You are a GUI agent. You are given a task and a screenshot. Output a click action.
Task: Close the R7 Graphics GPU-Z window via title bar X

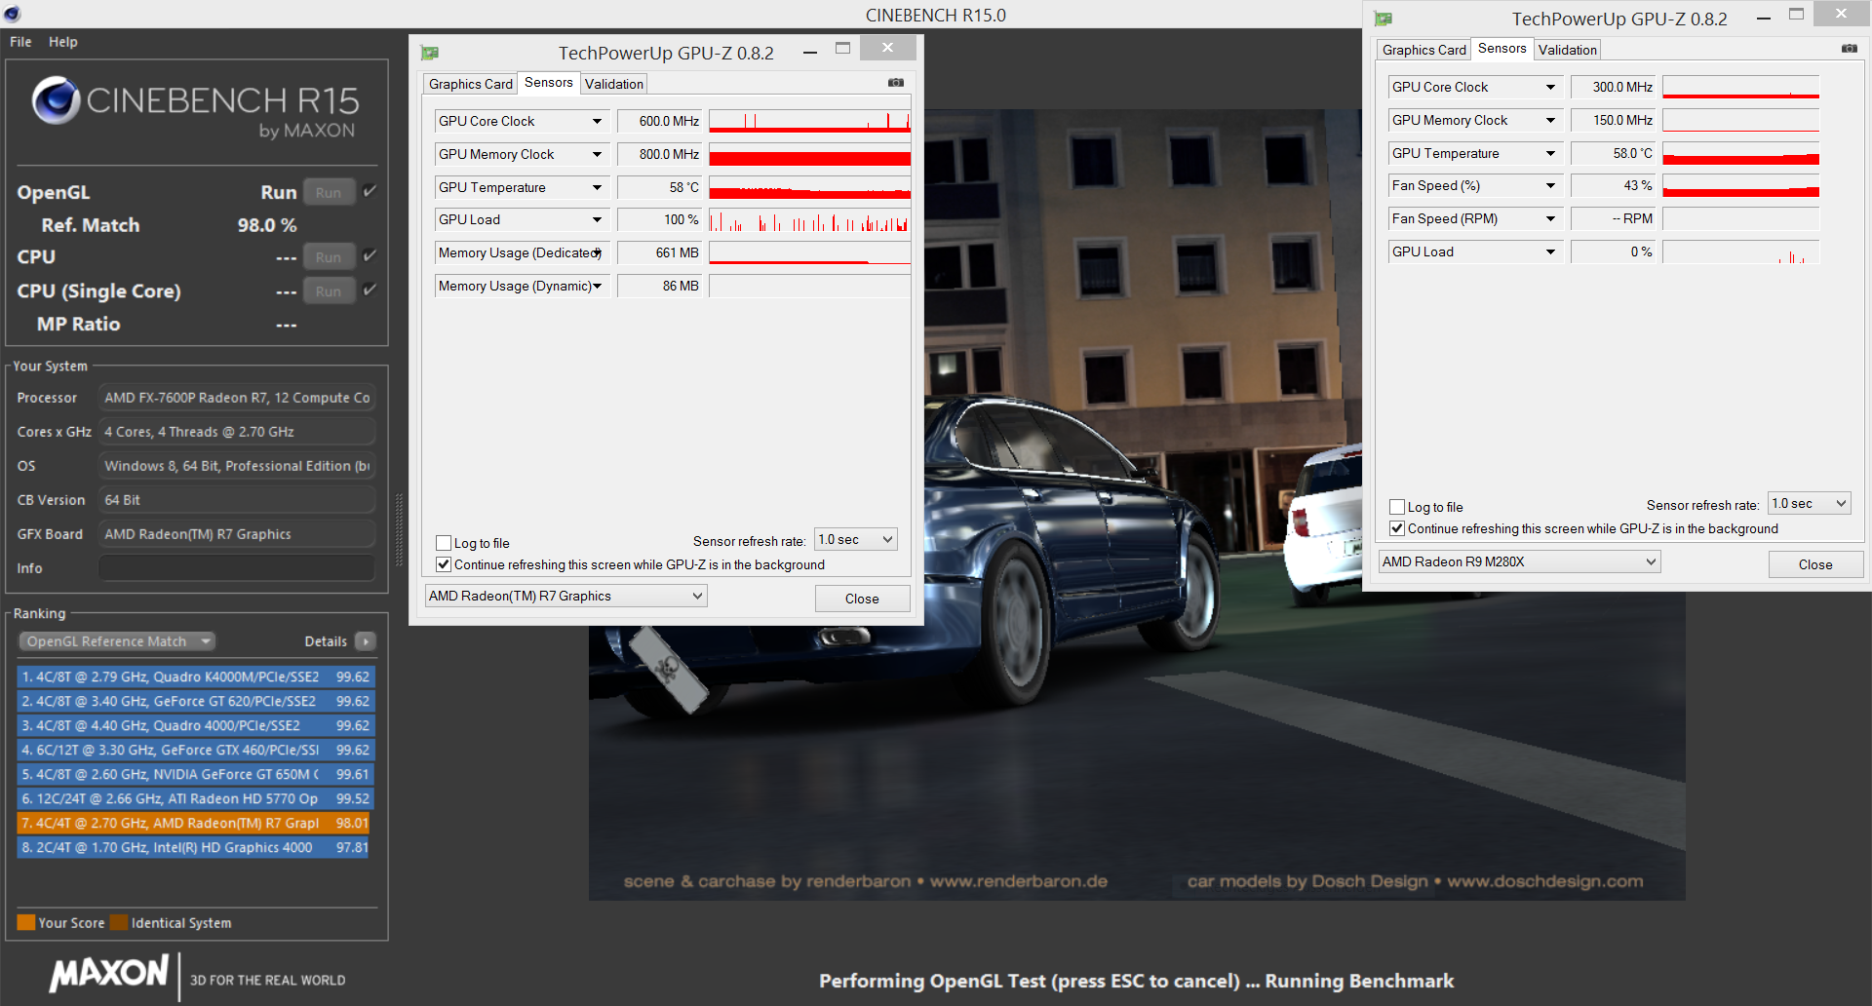pos(887,48)
